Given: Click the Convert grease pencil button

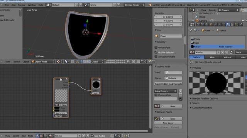Looking at the screenshot, I should pos(175,127).
